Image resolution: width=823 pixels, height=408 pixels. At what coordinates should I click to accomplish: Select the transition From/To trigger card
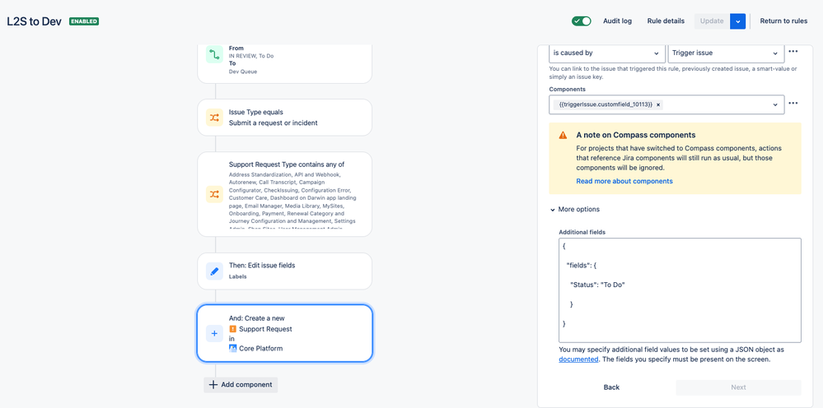coord(284,63)
